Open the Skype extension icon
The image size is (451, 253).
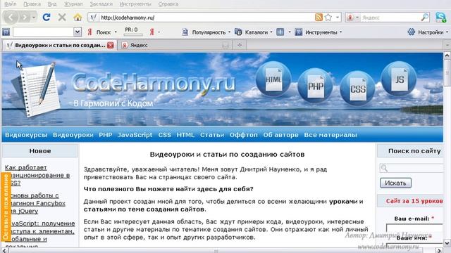pyautogui.click(x=440, y=17)
